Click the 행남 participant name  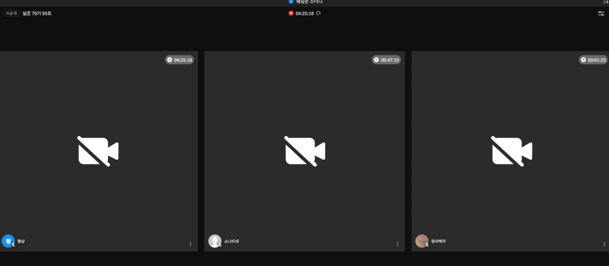click(x=21, y=241)
